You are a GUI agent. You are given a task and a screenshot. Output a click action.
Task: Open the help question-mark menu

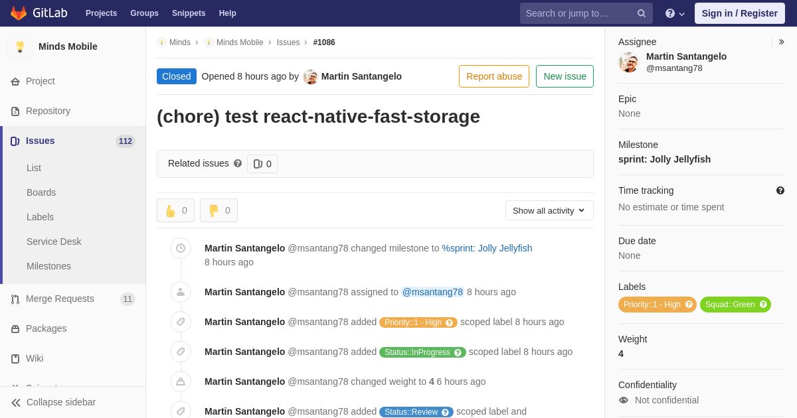click(x=675, y=13)
